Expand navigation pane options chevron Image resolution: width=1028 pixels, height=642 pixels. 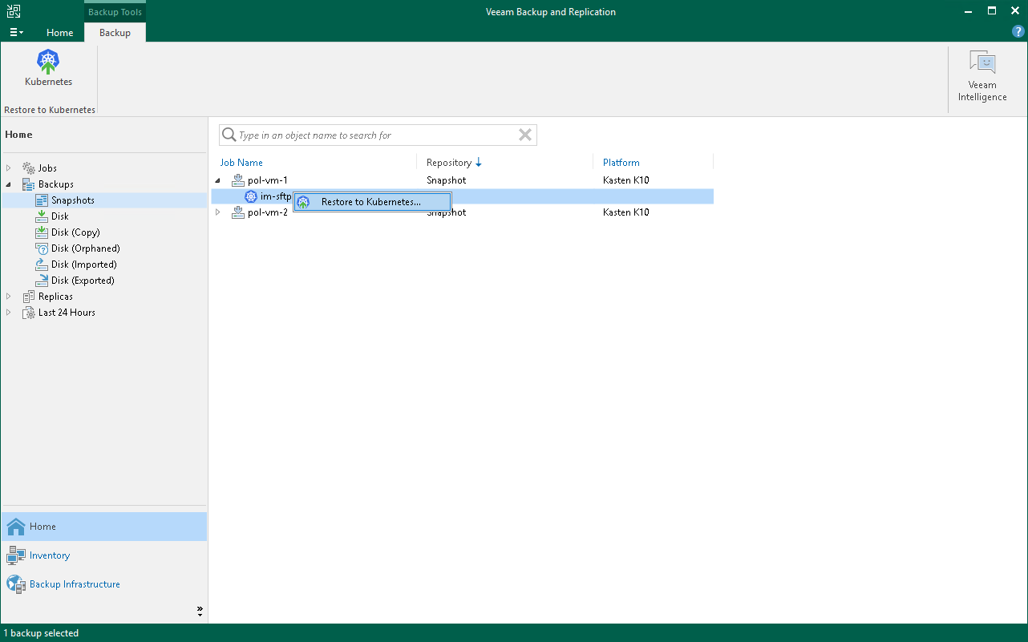[x=200, y=611]
